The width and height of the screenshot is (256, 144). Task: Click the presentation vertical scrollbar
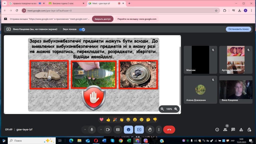point(180,76)
